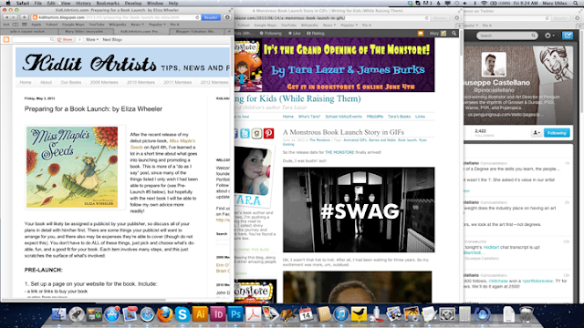
Task: Click the horizontal scrollbar of the Kidlit Artists window
Action: pyautogui.click(x=83, y=300)
